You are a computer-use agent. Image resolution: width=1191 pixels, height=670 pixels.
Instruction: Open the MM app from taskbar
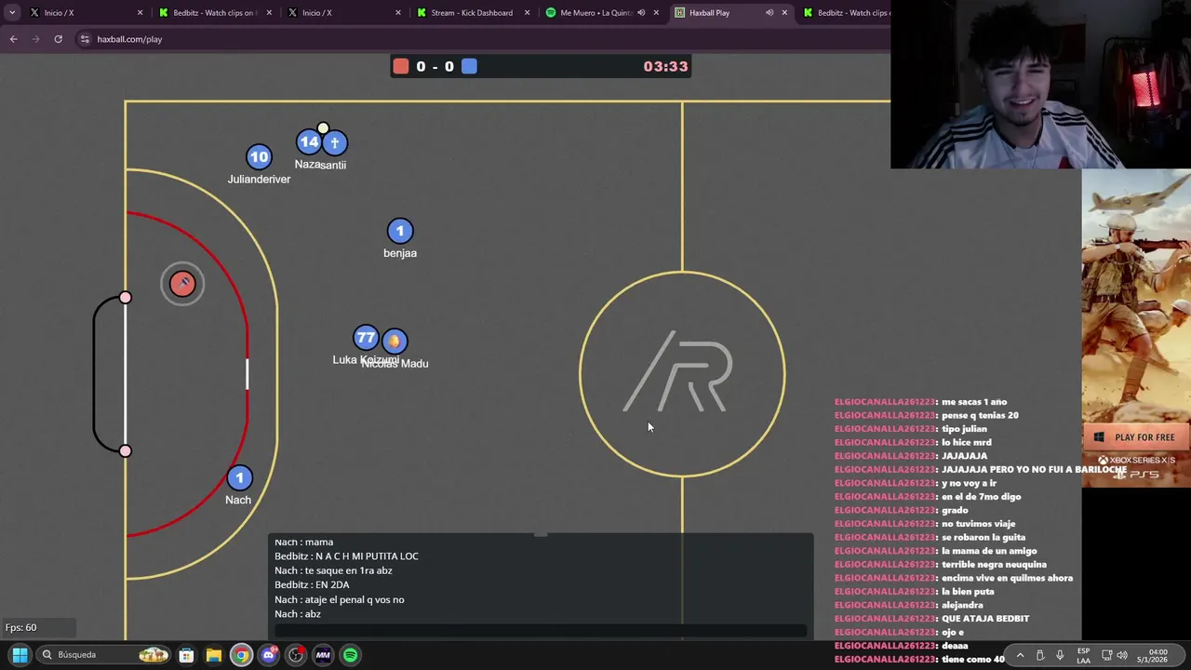(x=323, y=655)
